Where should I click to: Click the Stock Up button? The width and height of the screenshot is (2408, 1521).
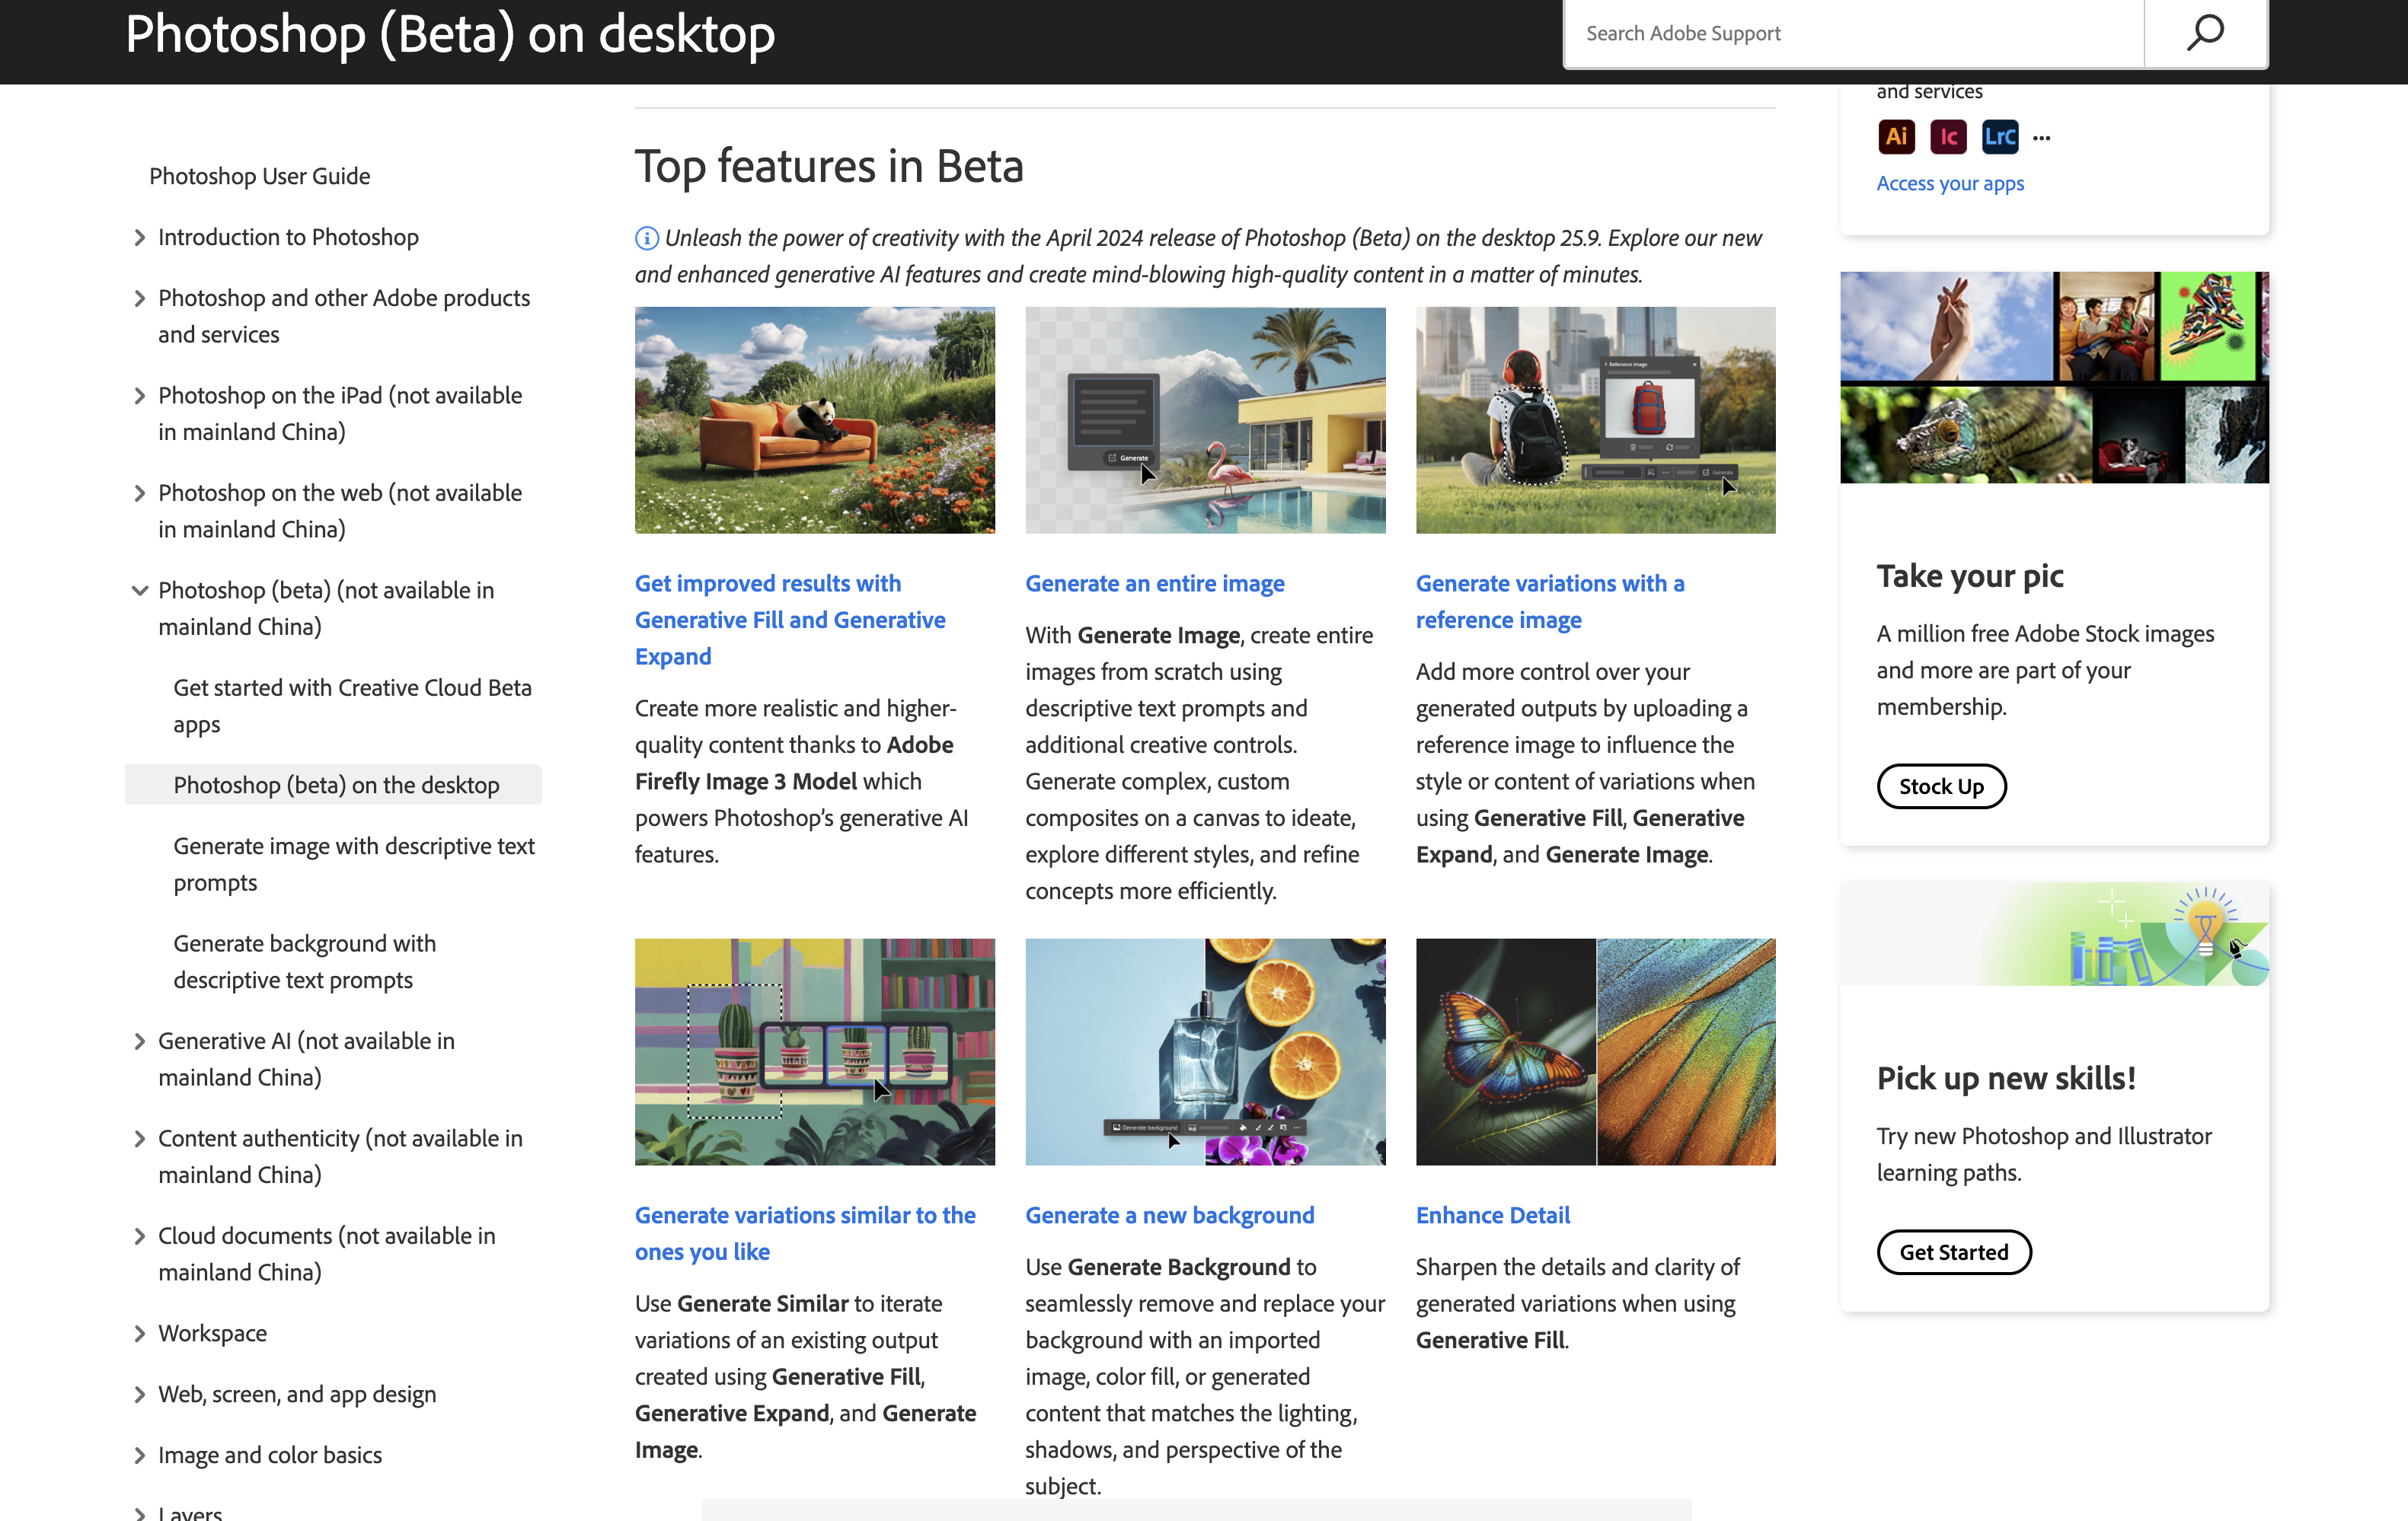[1941, 786]
